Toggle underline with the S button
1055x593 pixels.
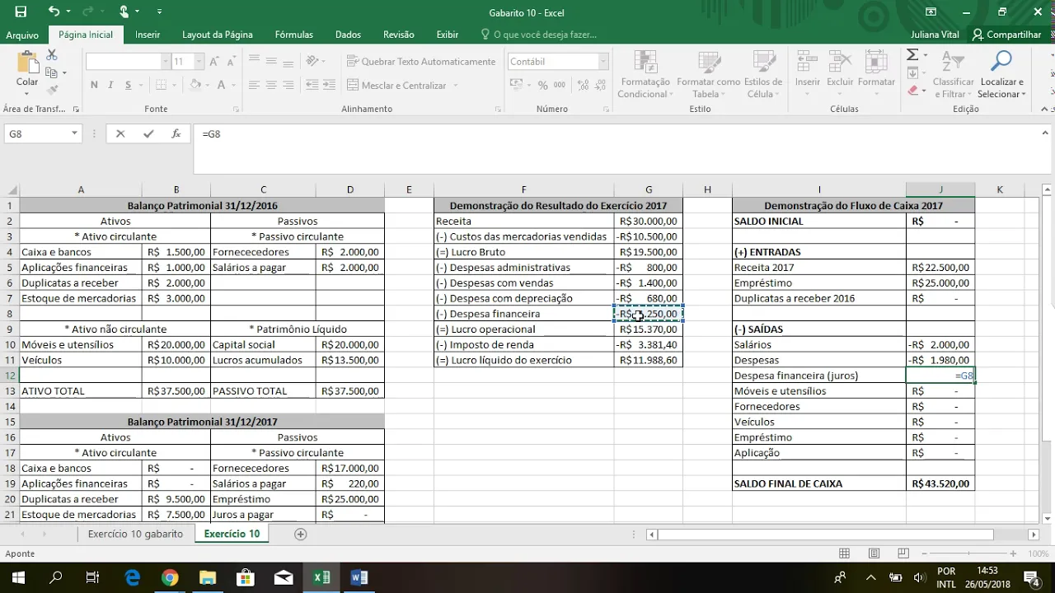point(129,85)
